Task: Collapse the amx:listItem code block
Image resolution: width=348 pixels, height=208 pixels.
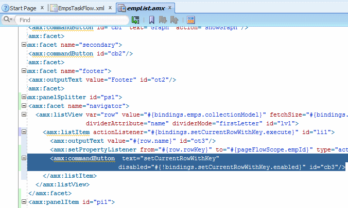Action: tap(24, 132)
